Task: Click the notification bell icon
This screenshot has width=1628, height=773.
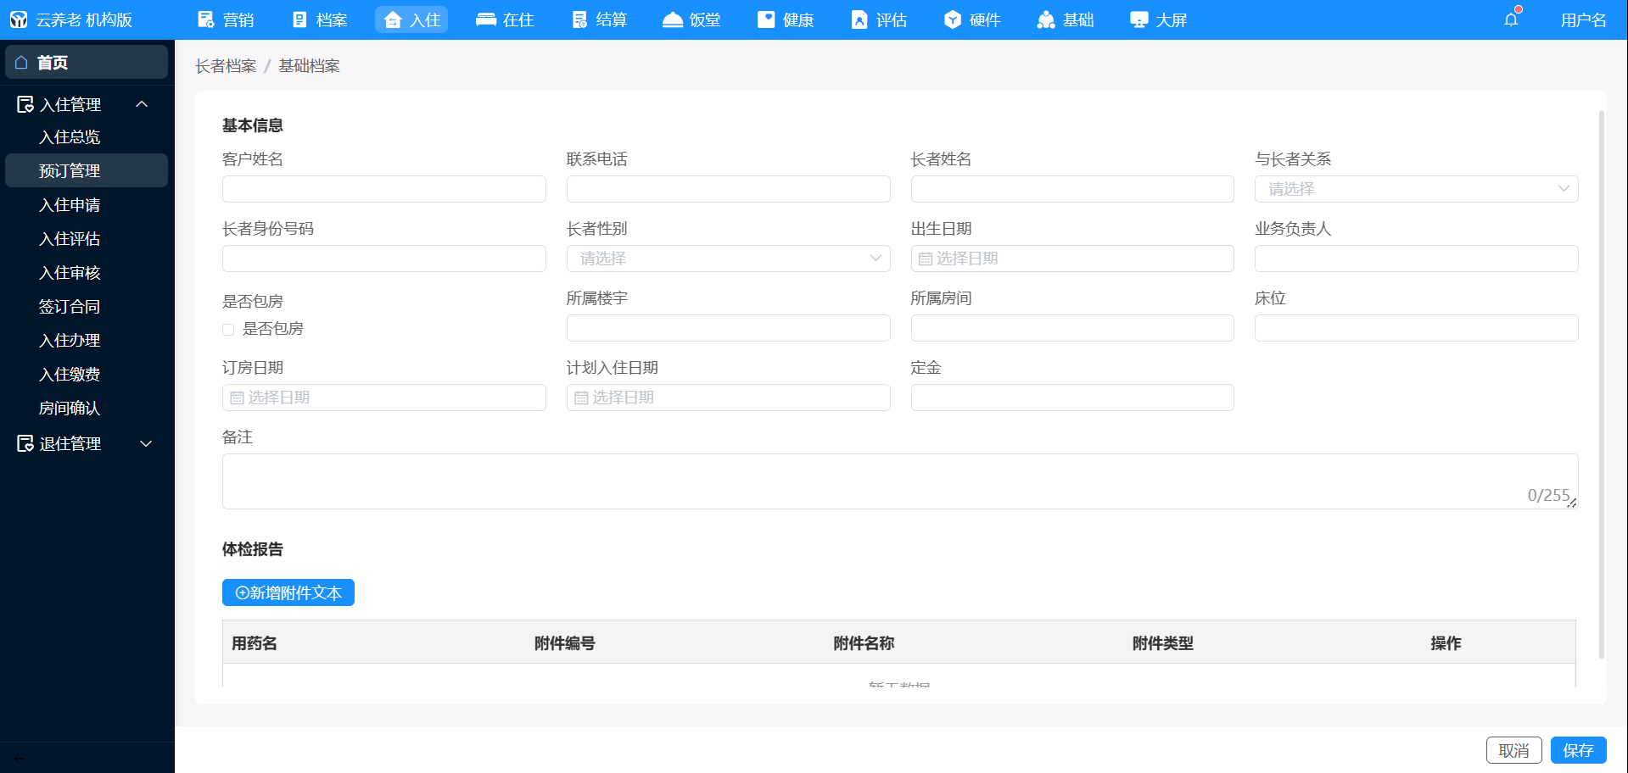Action: coord(1511,19)
